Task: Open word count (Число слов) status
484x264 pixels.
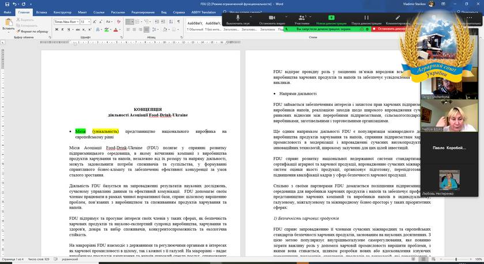Action: click(x=39, y=259)
